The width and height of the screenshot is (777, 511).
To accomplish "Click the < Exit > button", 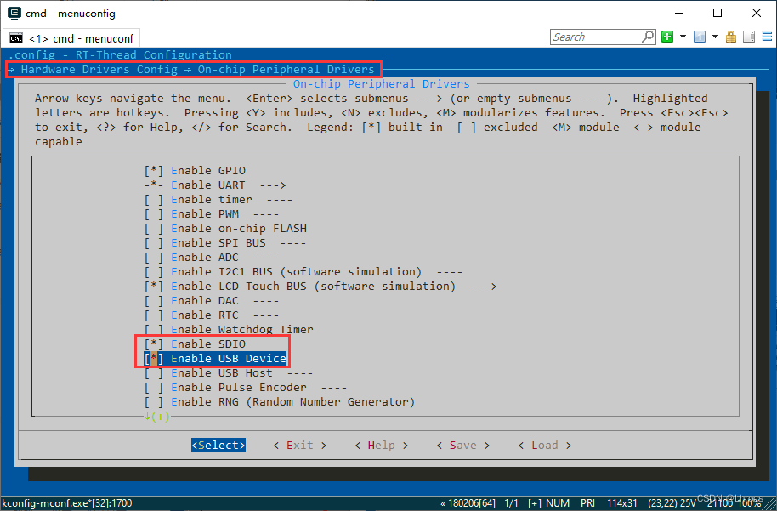I will click(x=300, y=445).
